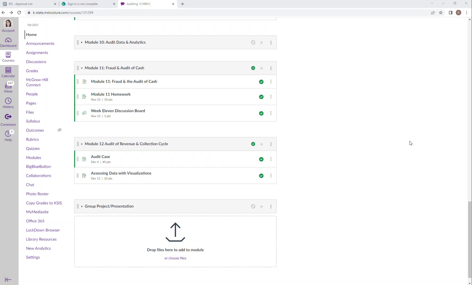
Task: Toggle publish status of Group Project/Presentation module
Action: (x=253, y=206)
